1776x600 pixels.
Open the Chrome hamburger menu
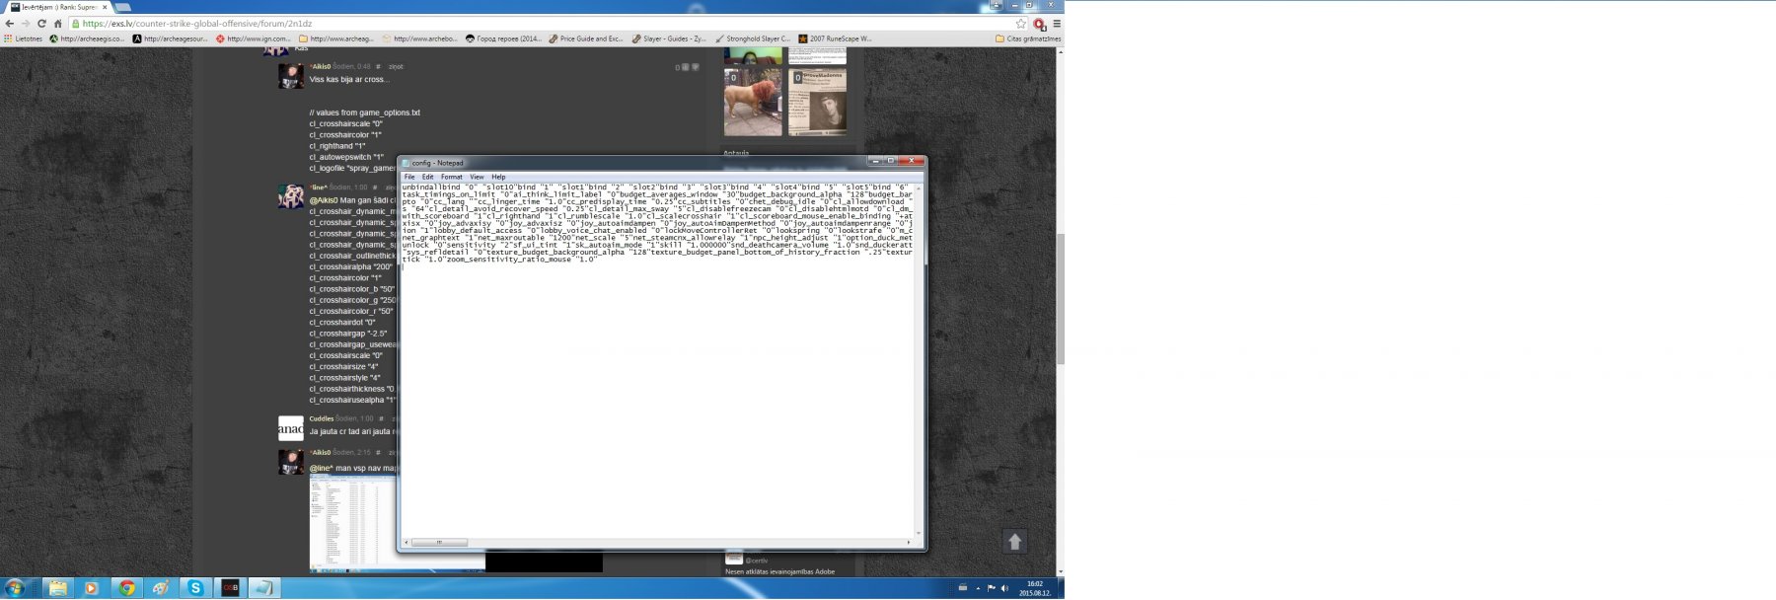(x=1057, y=24)
